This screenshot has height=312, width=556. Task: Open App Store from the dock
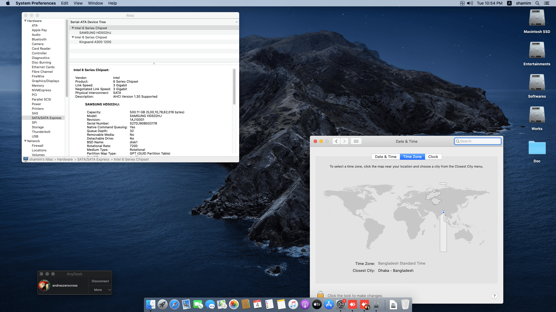329,304
